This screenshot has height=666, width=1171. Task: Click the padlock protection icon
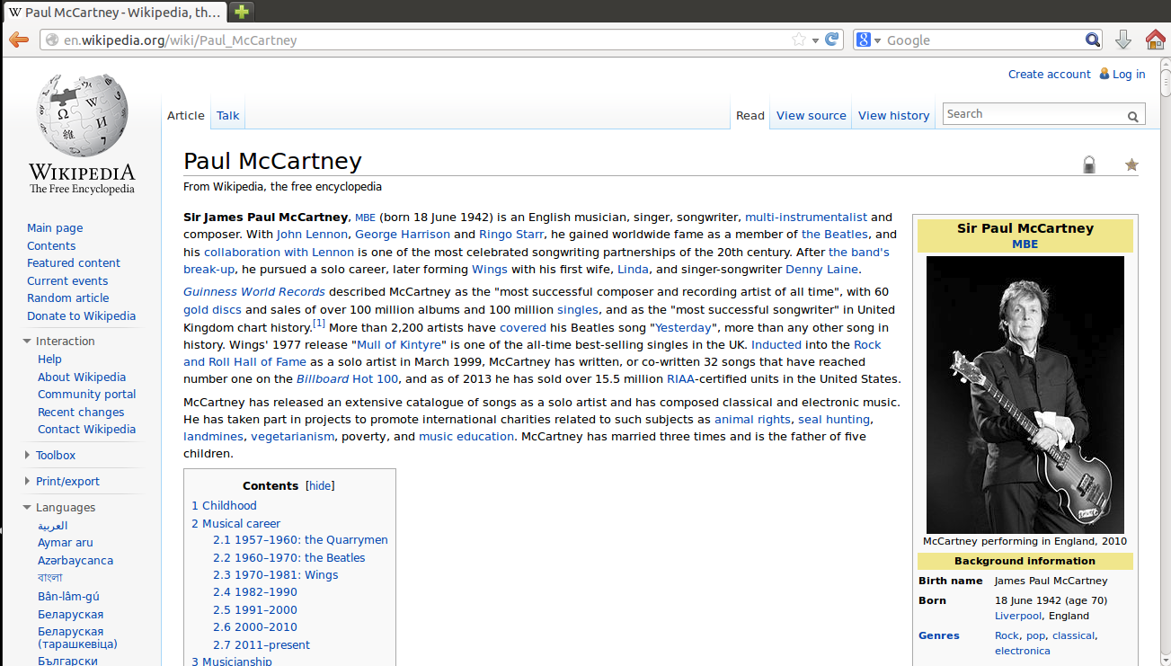pyautogui.click(x=1089, y=164)
